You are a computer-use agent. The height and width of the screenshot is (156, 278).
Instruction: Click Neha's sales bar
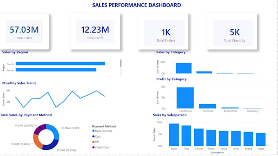point(261,139)
